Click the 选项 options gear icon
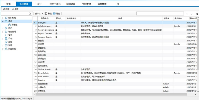The height and width of the screenshot is (100, 199). (4, 9)
